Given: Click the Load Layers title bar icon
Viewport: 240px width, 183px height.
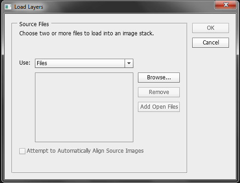Looking at the screenshot, I should coord(8,7).
